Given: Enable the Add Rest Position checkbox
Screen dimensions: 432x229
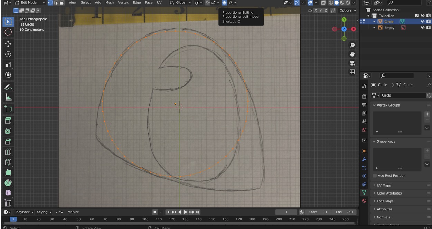Looking at the screenshot, I should tap(375, 176).
